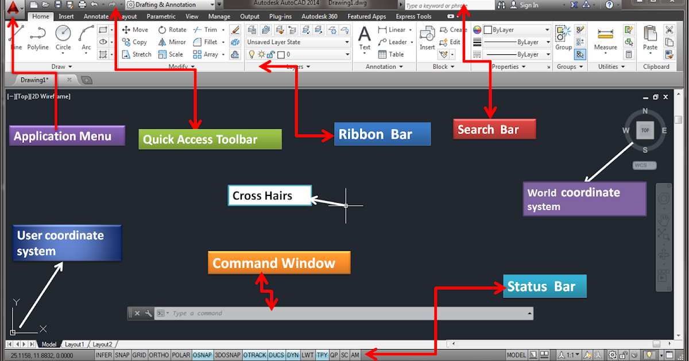Click the Group tool
The image size is (689, 361).
click(563, 38)
